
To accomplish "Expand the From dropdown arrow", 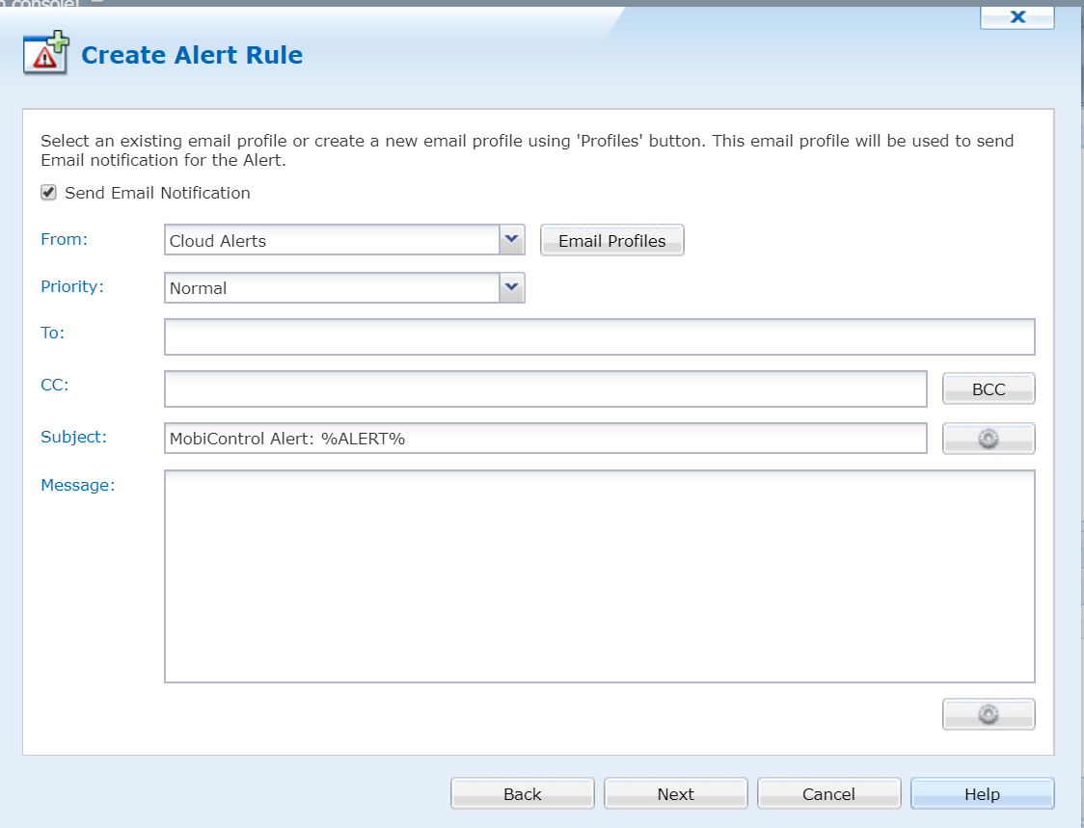I will click(x=511, y=240).
